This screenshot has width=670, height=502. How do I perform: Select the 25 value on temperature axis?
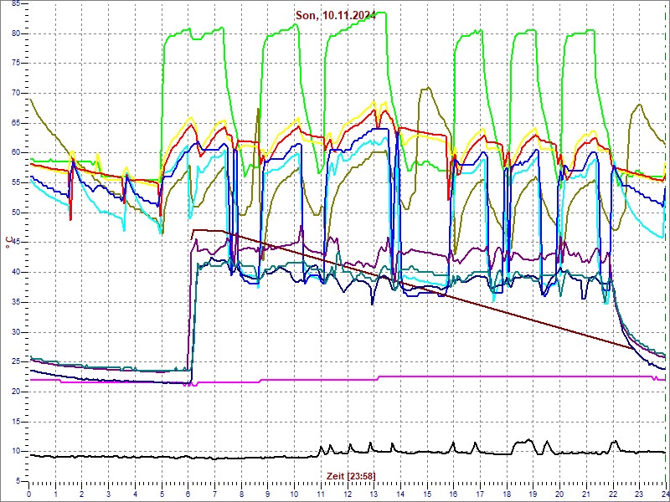click(14, 362)
